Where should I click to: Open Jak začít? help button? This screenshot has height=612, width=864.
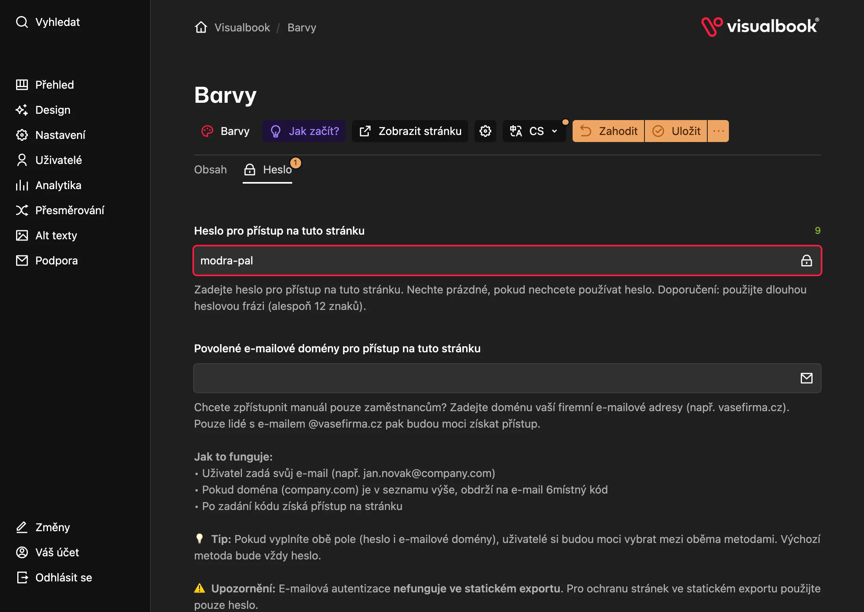(304, 131)
